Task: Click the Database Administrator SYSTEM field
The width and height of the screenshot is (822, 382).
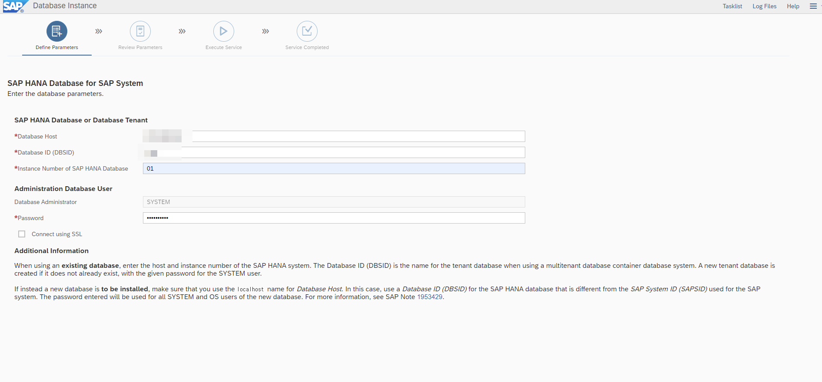Action: pos(334,202)
